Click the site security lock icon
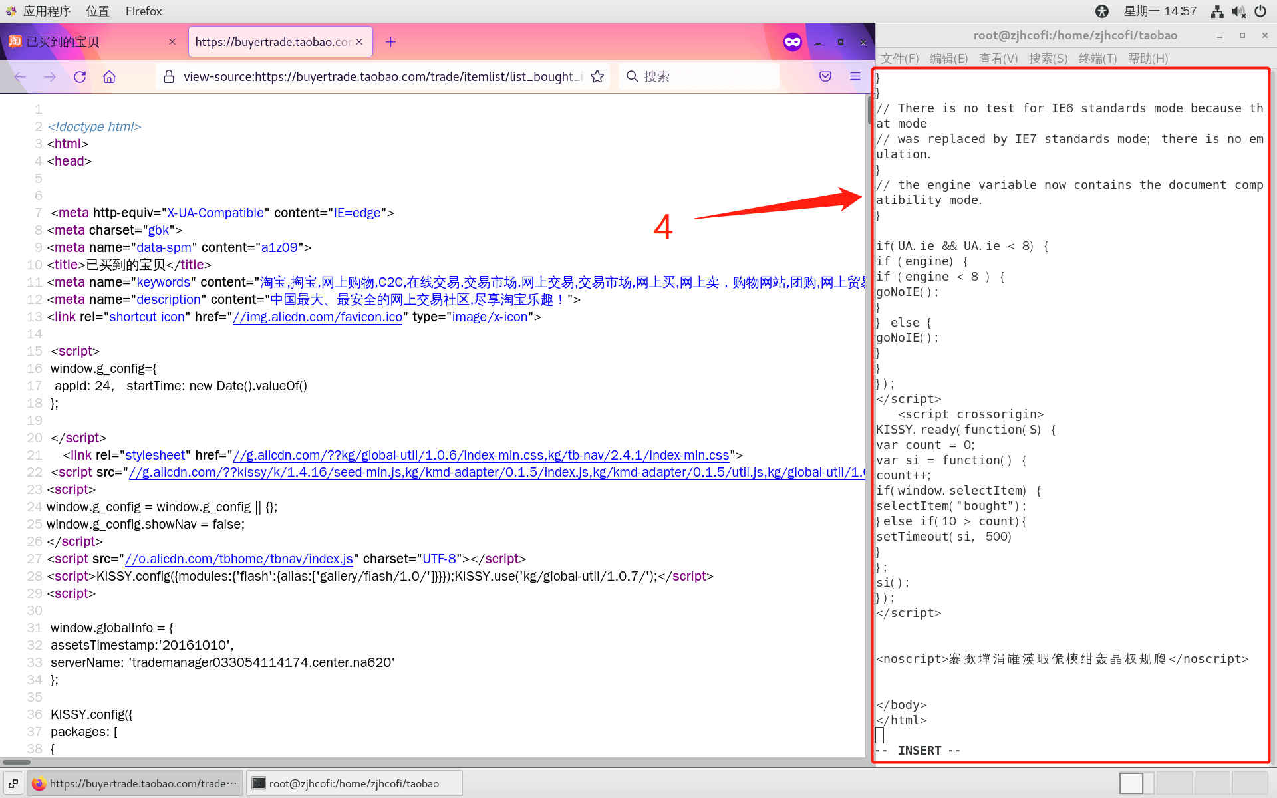Screen dimensions: 1277x798 [x=169, y=77]
